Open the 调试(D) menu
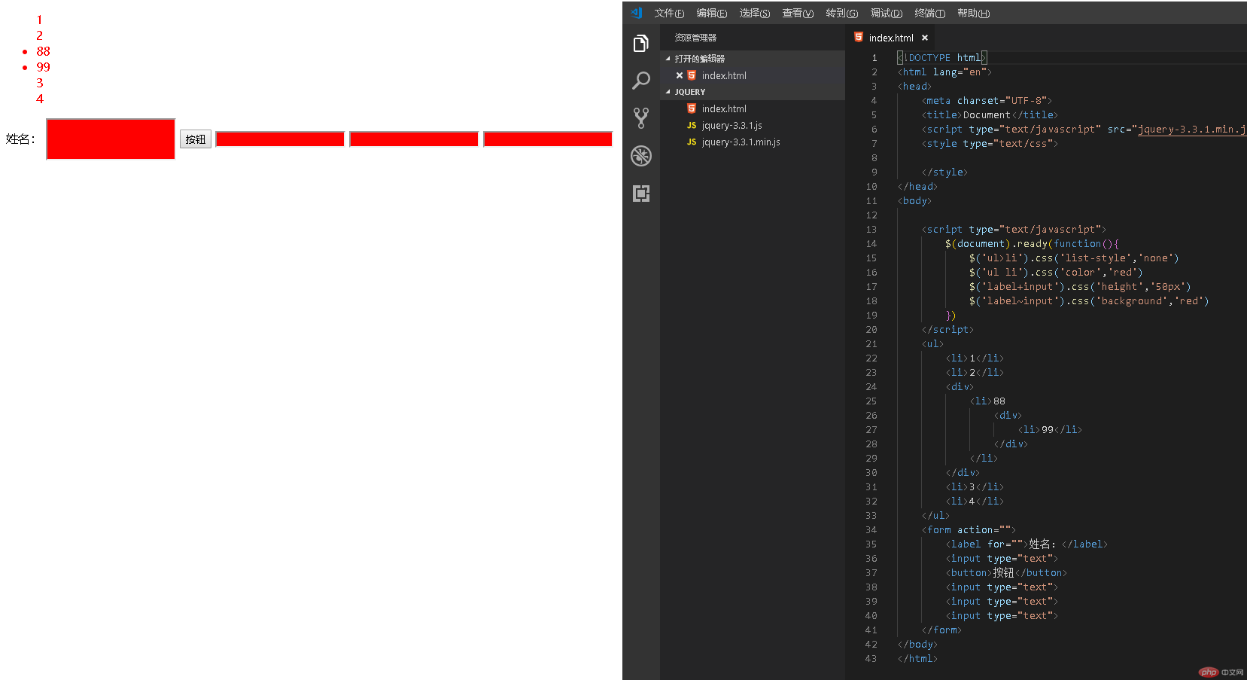Viewport: 1247px width, 680px height. pyautogui.click(x=887, y=13)
